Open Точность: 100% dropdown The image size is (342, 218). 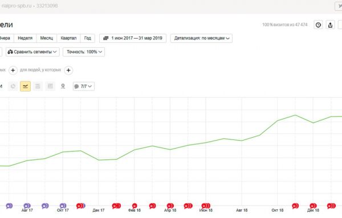[x=84, y=52]
